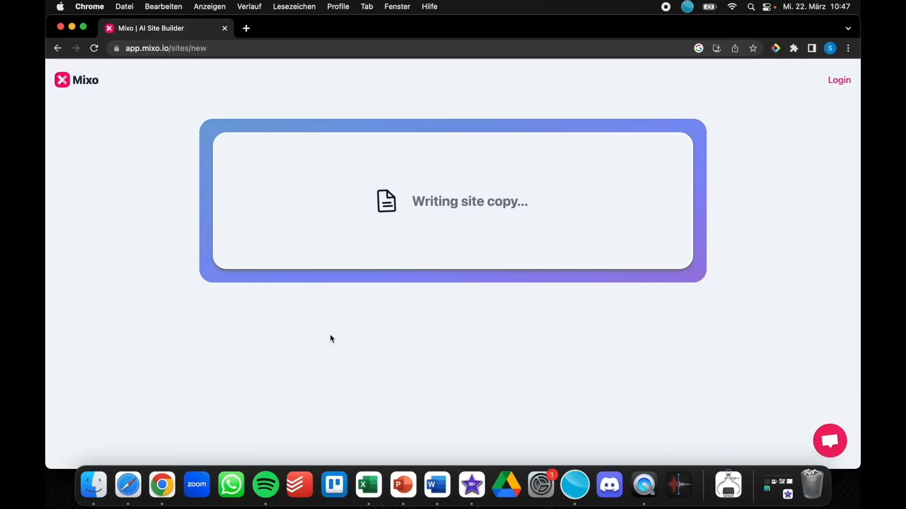Open the Verlauf menu
Image resolution: width=906 pixels, height=509 pixels.
(x=249, y=7)
